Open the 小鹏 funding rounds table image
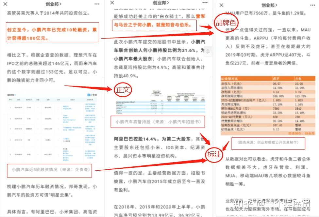Screen dimensions: 319x217 coord(52,128)
